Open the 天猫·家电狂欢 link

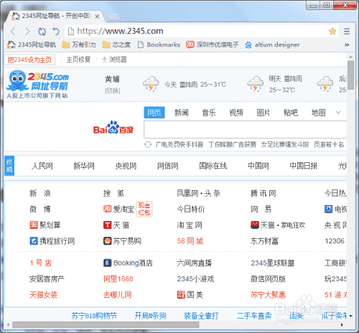(278, 225)
